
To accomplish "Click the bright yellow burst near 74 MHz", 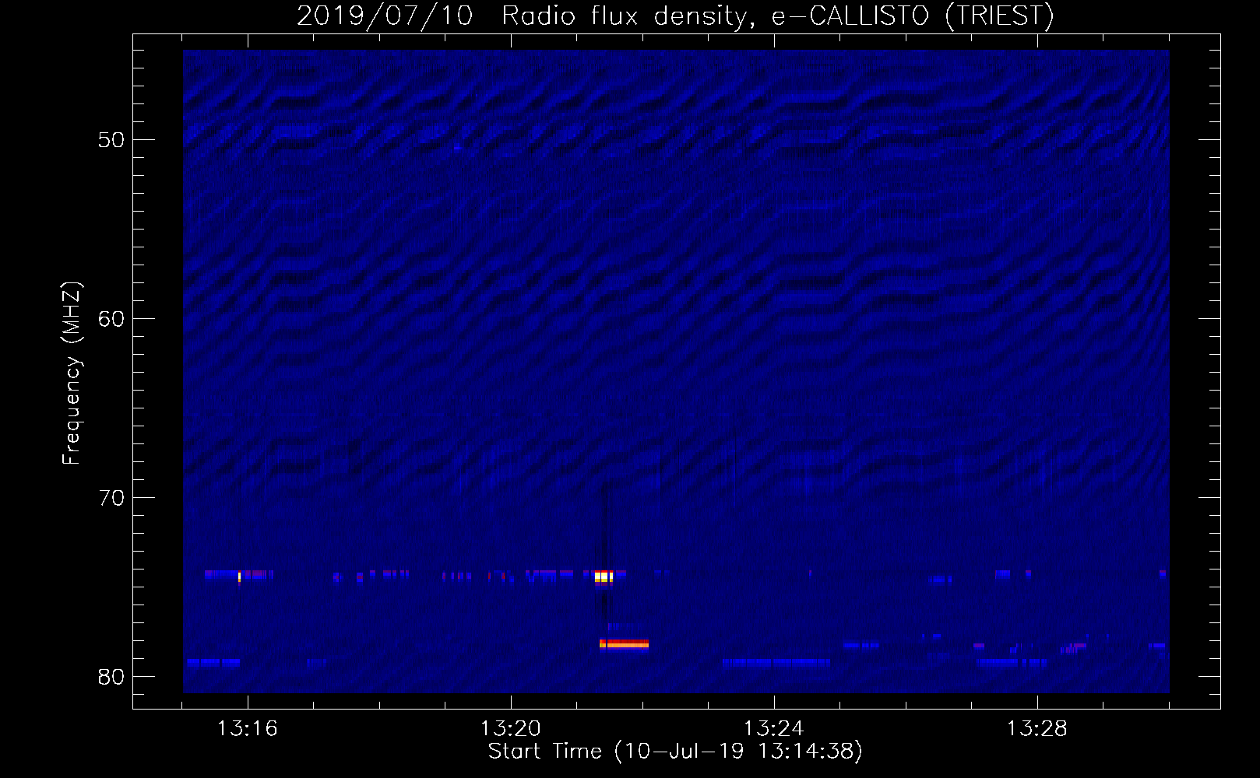I will click(604, 576).
